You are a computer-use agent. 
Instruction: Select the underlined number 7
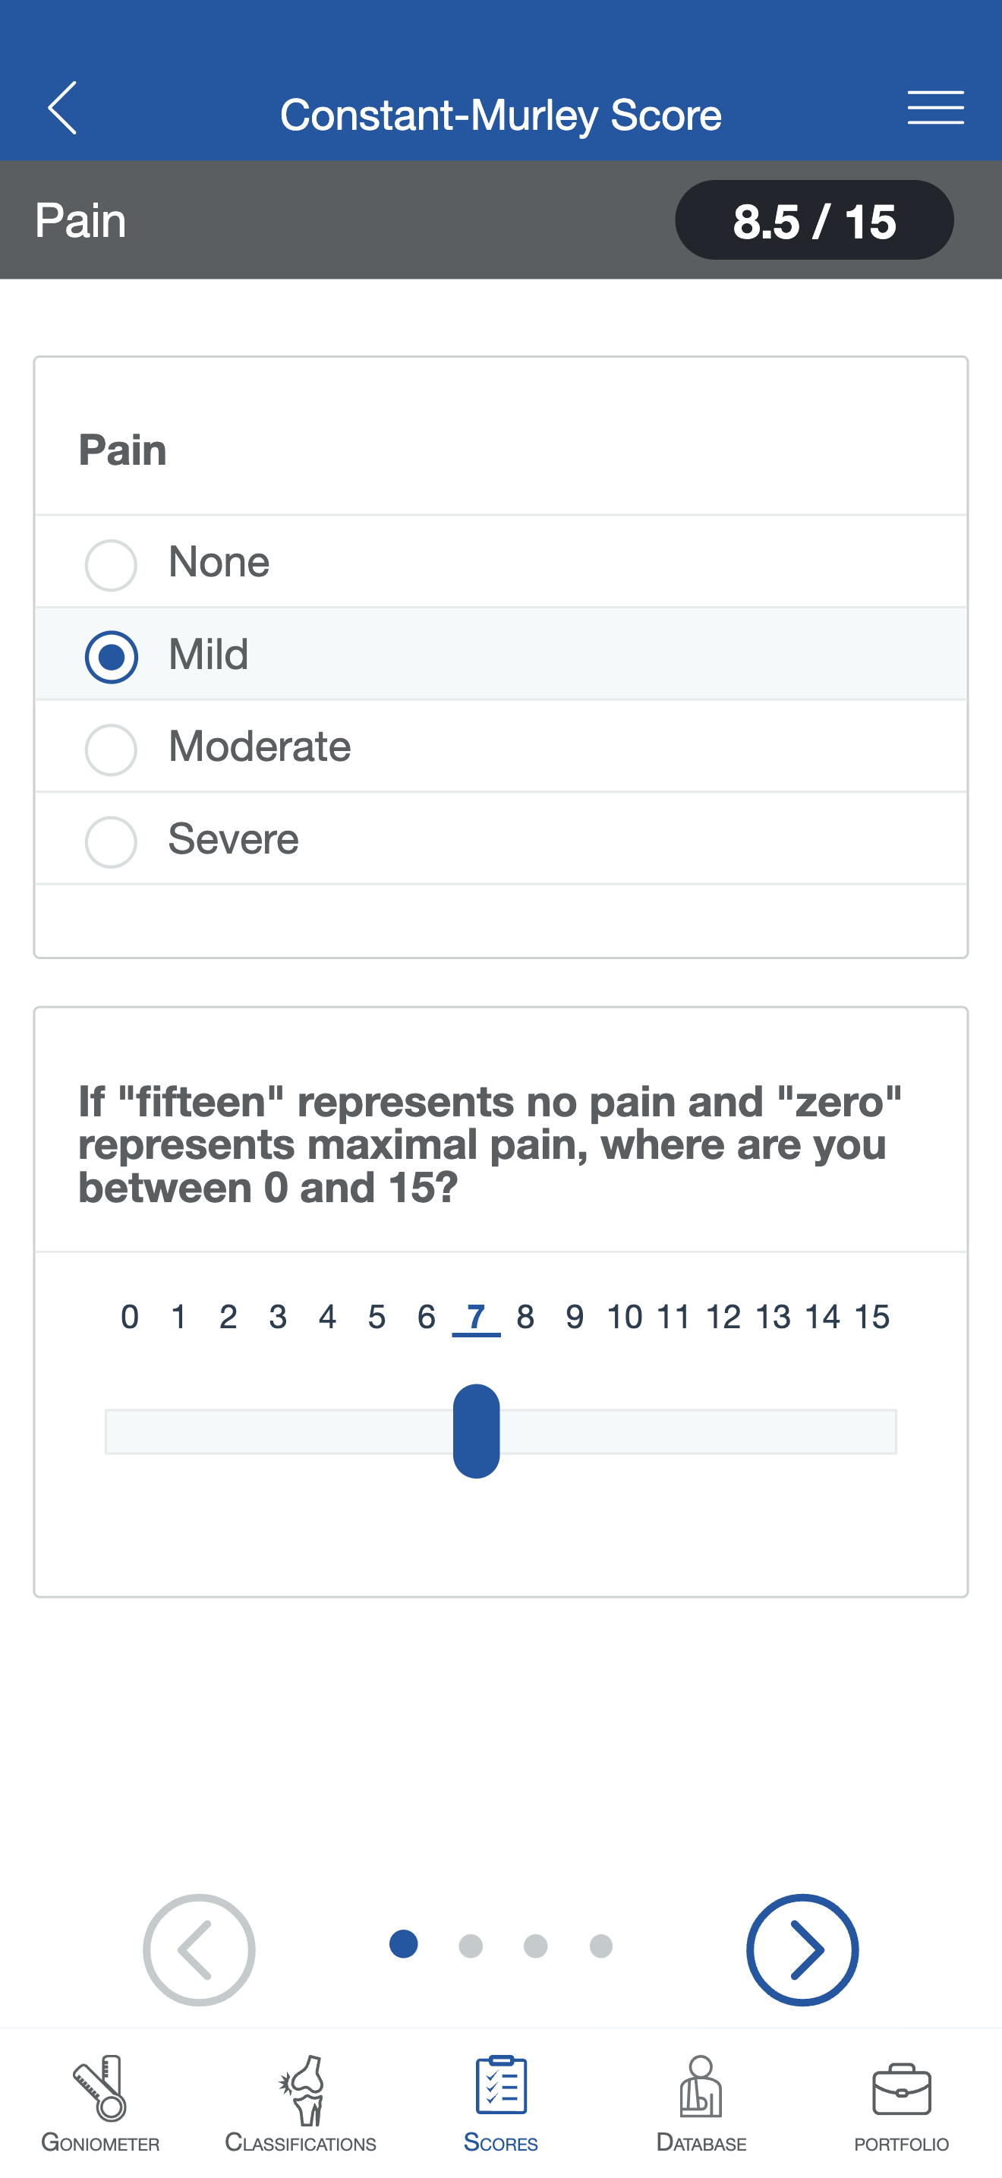pos(476,1316)
